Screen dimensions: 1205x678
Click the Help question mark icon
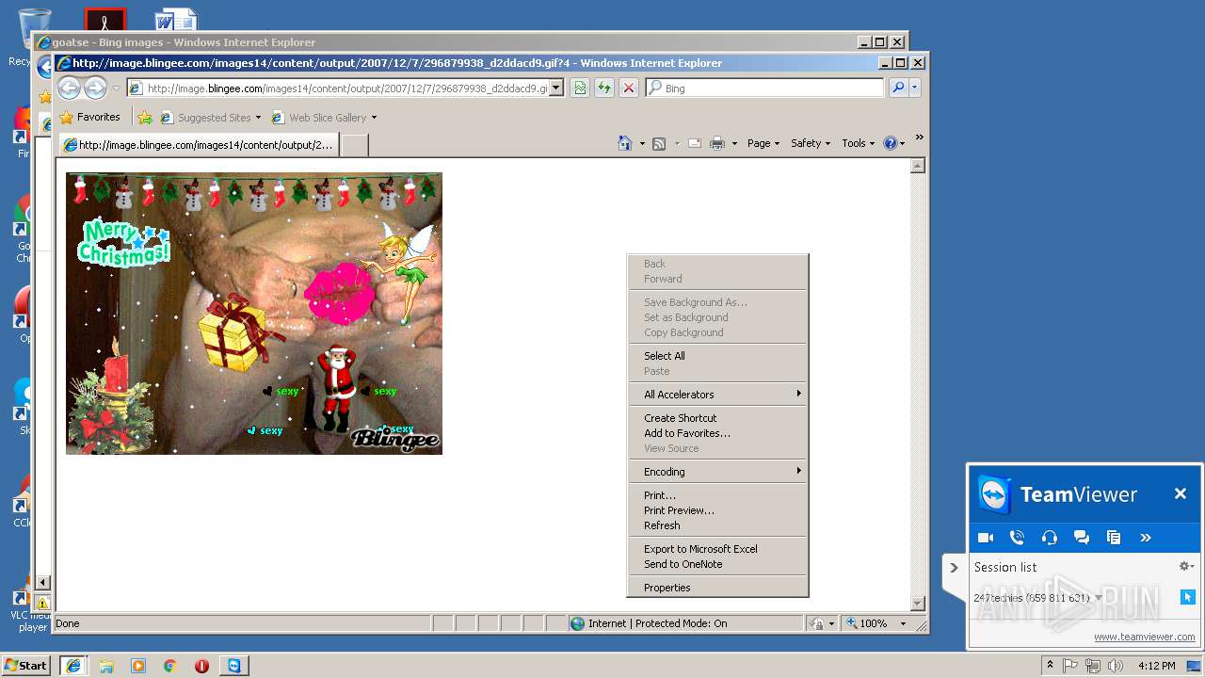coord(891,143)
